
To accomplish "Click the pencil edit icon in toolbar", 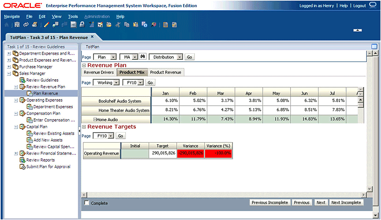I will coord(46,25).
